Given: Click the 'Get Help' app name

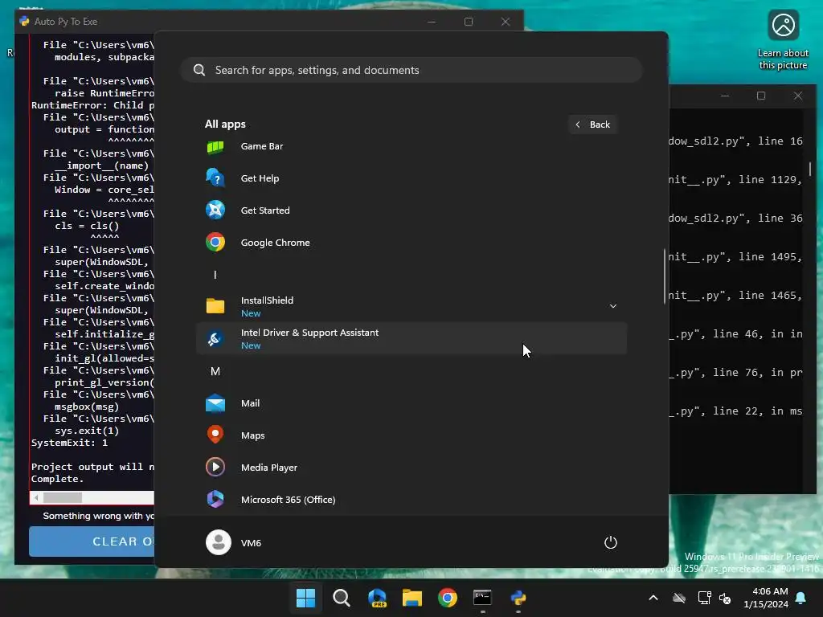Looking at the screenshot, I should click(260, 178).
